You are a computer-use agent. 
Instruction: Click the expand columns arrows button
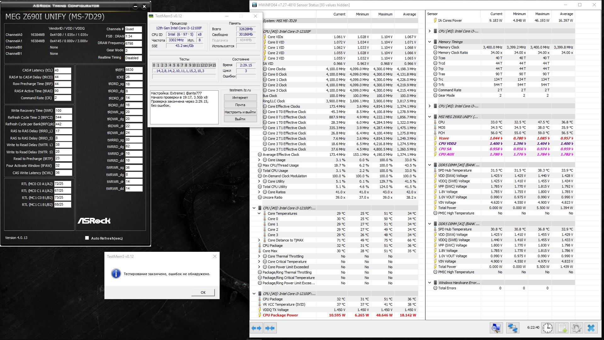256,328
